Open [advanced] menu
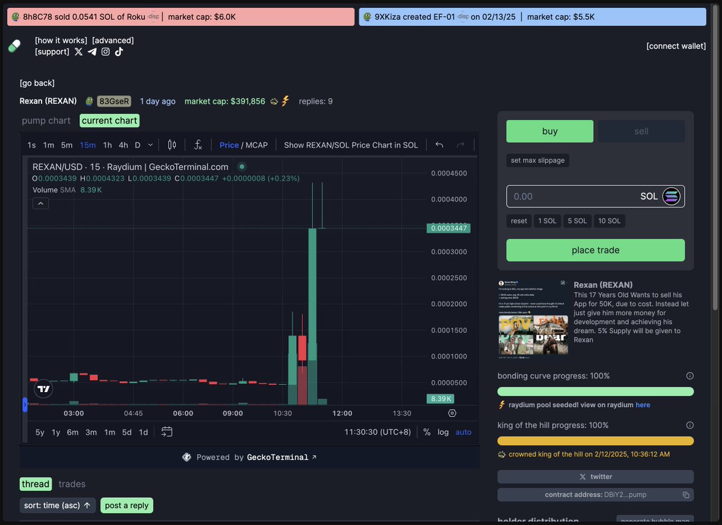 [x=113, y=40]
